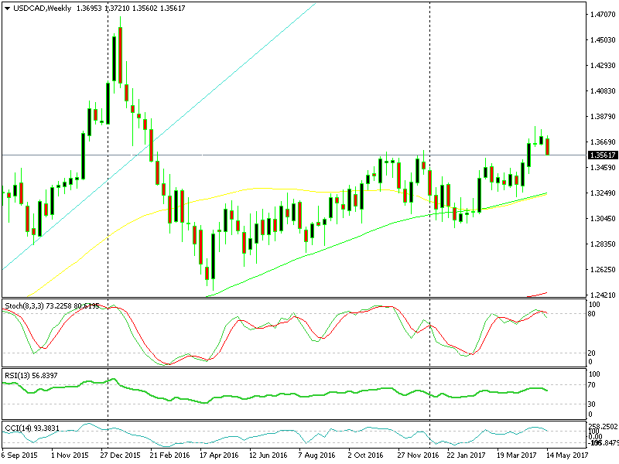Click the 27 Nov 2016 date label
The height and width of the screenshot is (464, 619).
click(x=418, y=455)
